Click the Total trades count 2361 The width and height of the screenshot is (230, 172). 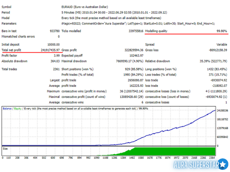click(x=56, y=69)
